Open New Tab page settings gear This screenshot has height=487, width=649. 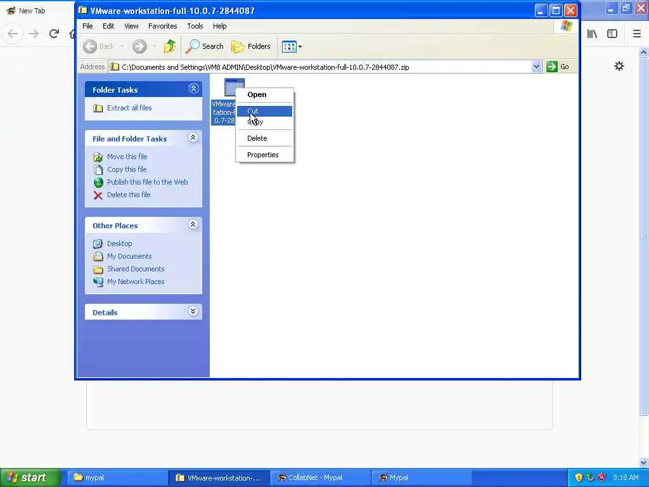(619, 66)
